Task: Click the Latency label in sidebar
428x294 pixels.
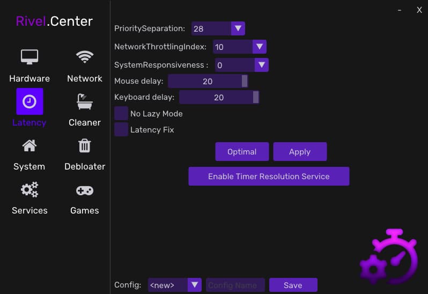Action: pos(29,122)
